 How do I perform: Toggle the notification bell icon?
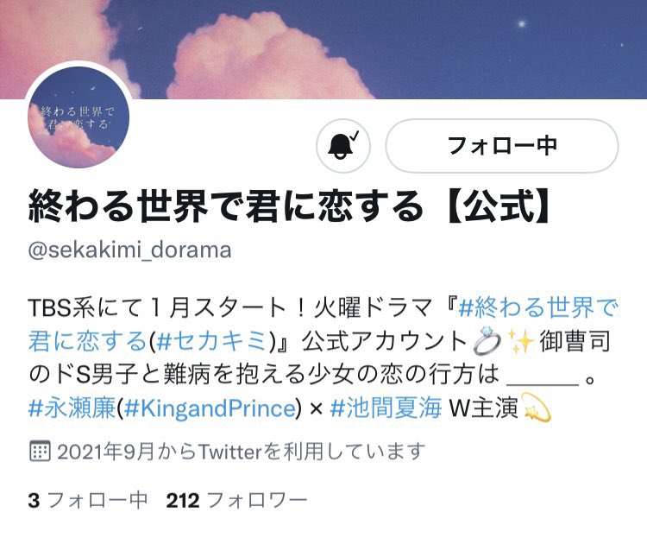coord(343,146)
